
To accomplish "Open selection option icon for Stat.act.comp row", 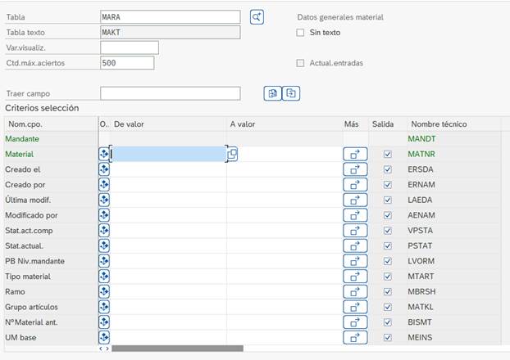I will point(104,230).
